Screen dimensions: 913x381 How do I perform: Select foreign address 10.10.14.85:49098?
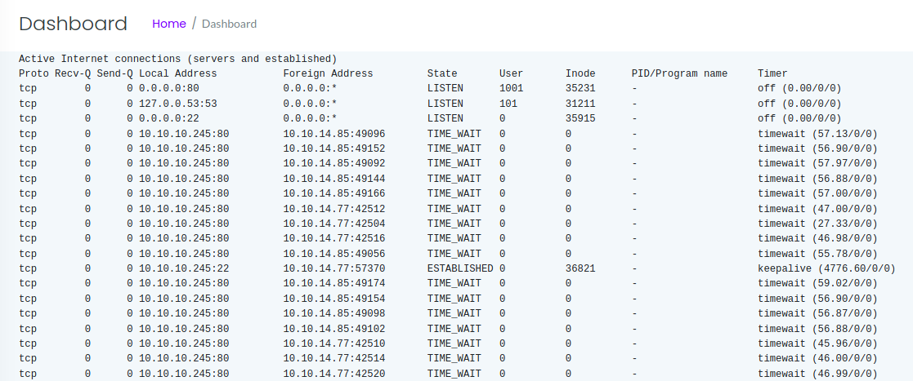334,313
